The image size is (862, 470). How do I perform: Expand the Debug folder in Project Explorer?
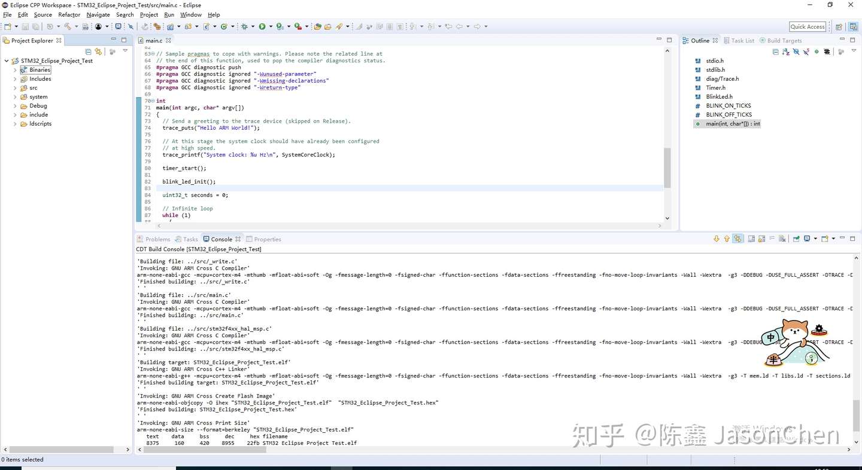(x=15, y=106)
